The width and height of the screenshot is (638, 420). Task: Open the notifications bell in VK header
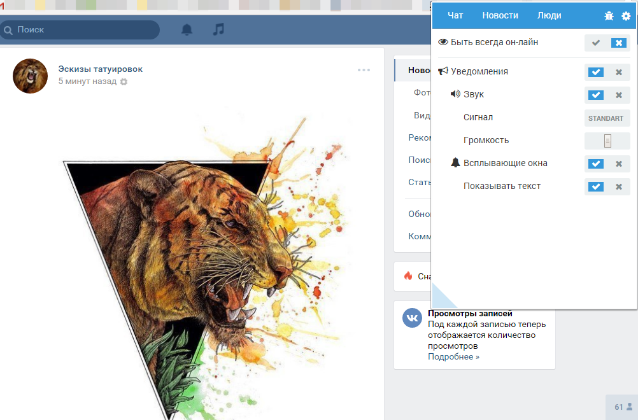187,30
